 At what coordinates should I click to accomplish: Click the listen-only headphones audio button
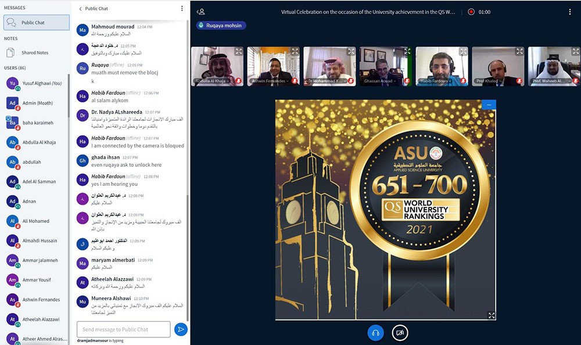[375, 333]
